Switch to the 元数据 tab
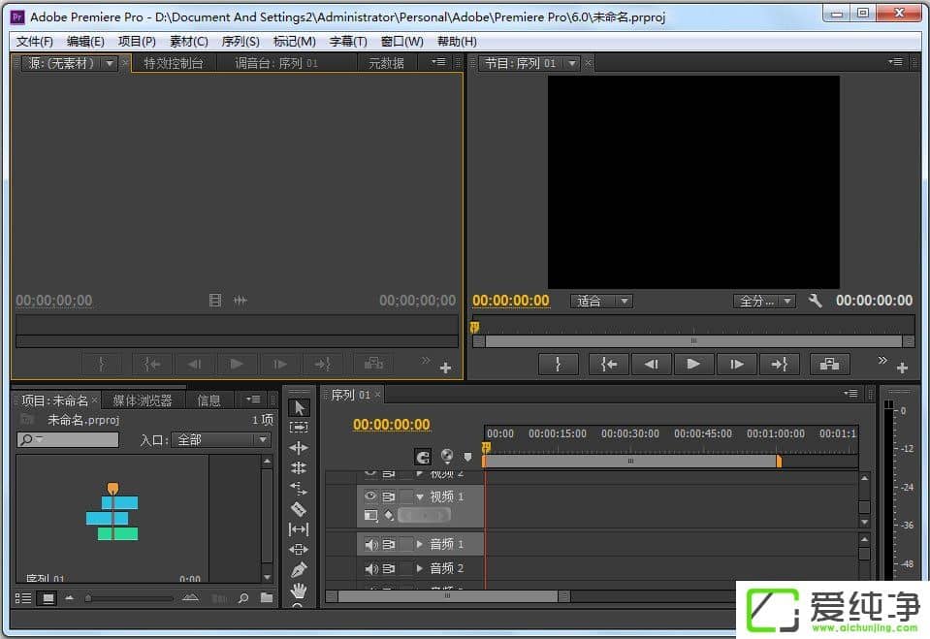930x639 pixels. (x=386, y=63)
